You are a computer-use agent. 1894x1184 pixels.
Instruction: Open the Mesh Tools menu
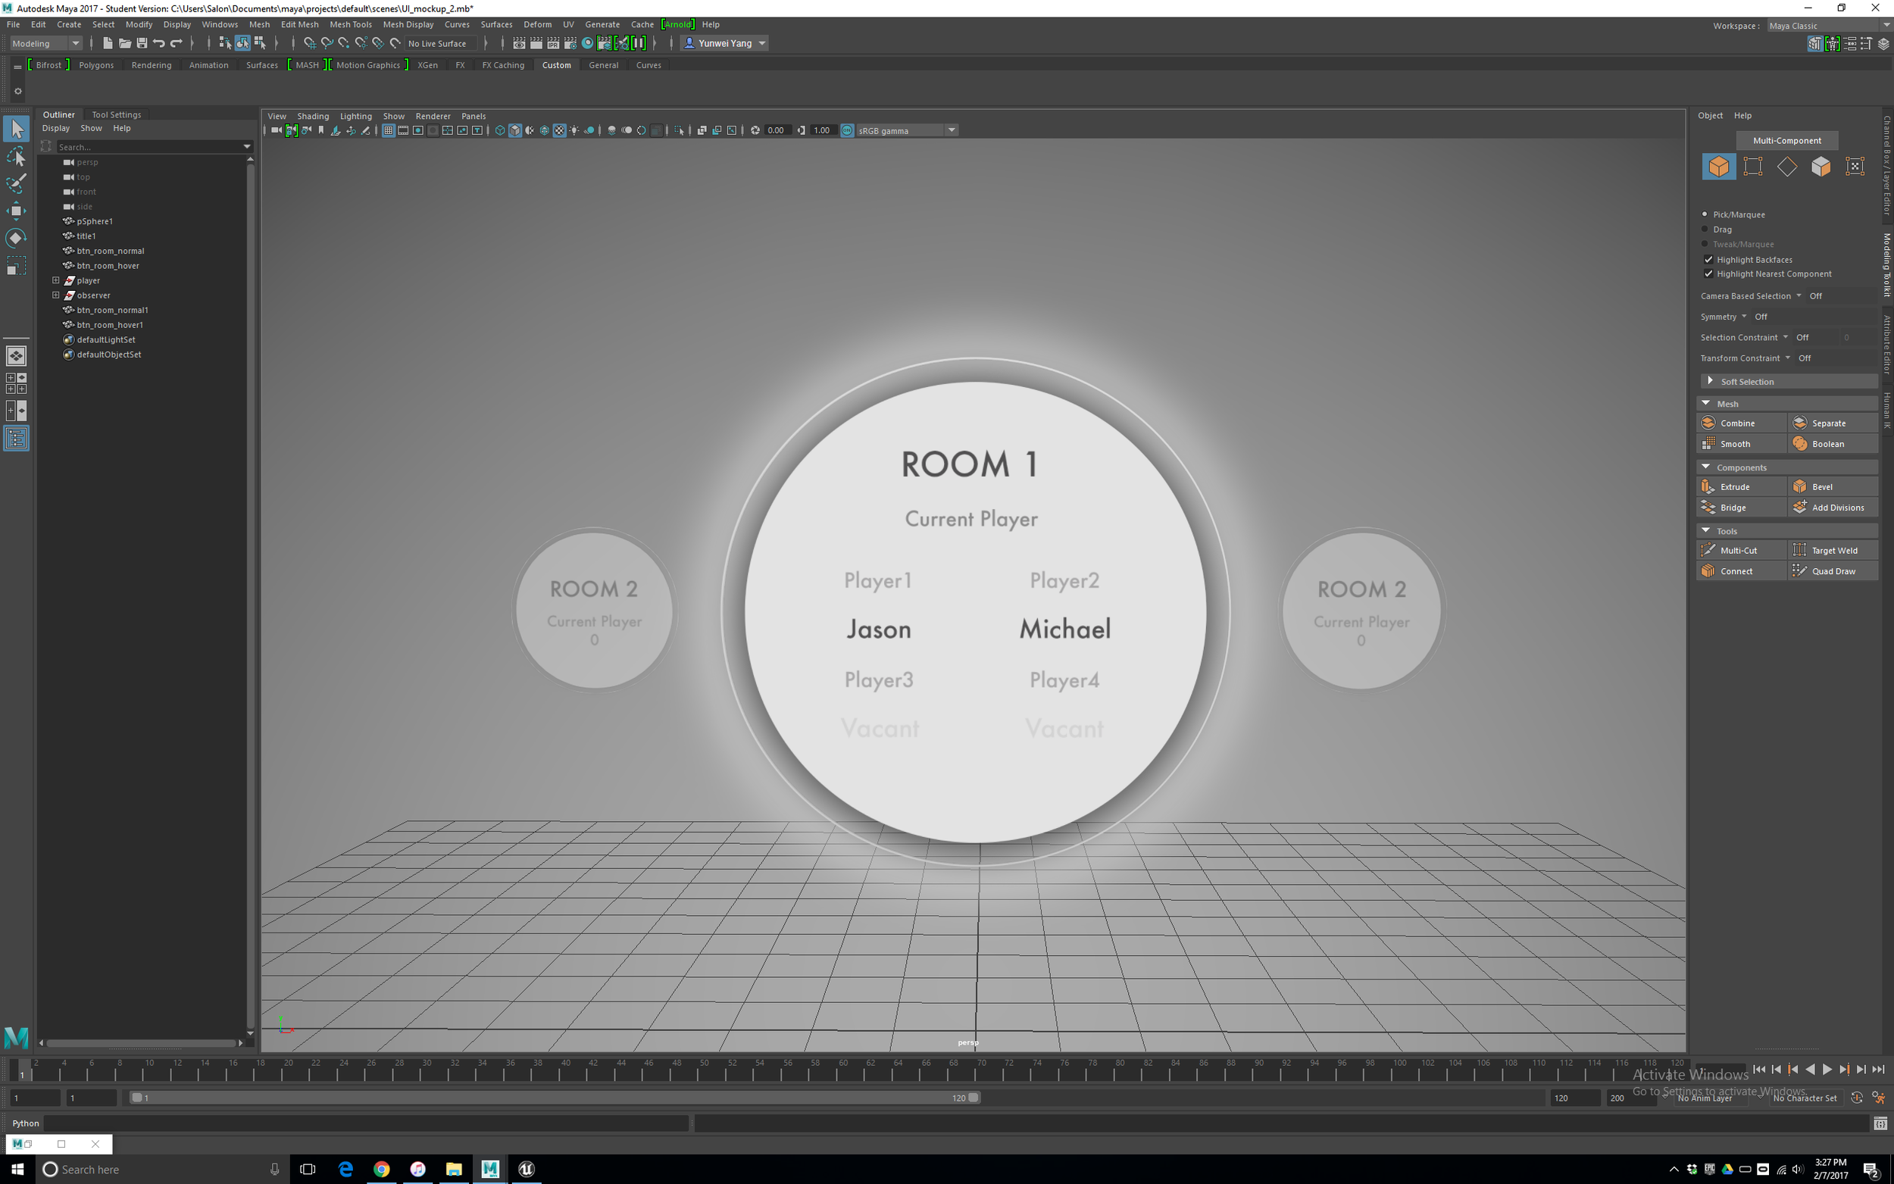[350, 24]
